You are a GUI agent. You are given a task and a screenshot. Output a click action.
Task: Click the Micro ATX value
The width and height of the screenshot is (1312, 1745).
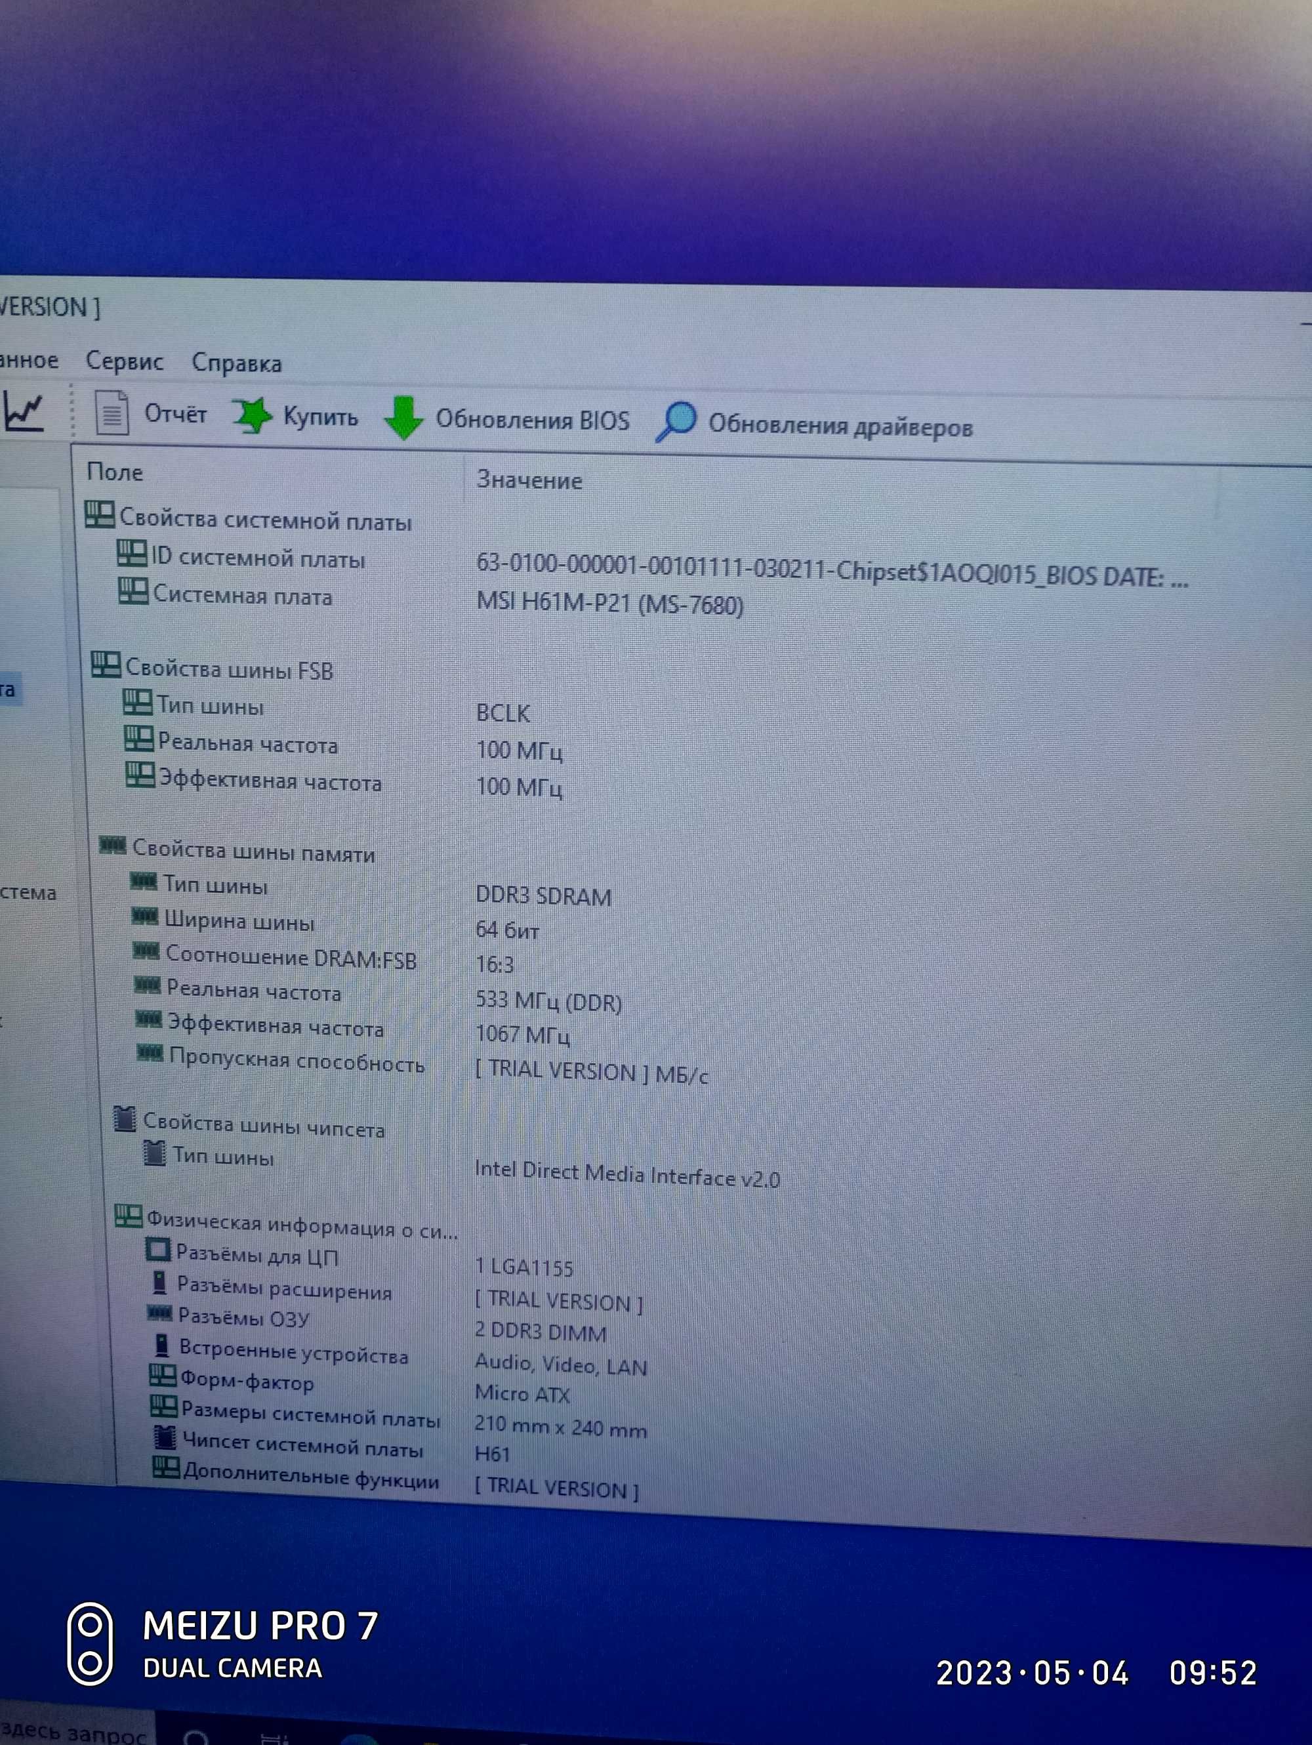pyautogui.click(x=522, y=1394)
